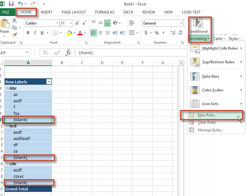Click the formula bar showing (blank)
The height and width of the screenshot is (196, 246).
click(x=131, y=53)
